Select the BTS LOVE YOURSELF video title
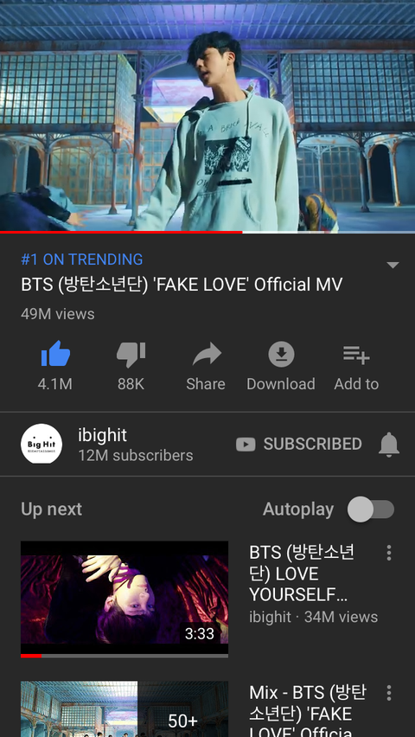 point(302,574)
